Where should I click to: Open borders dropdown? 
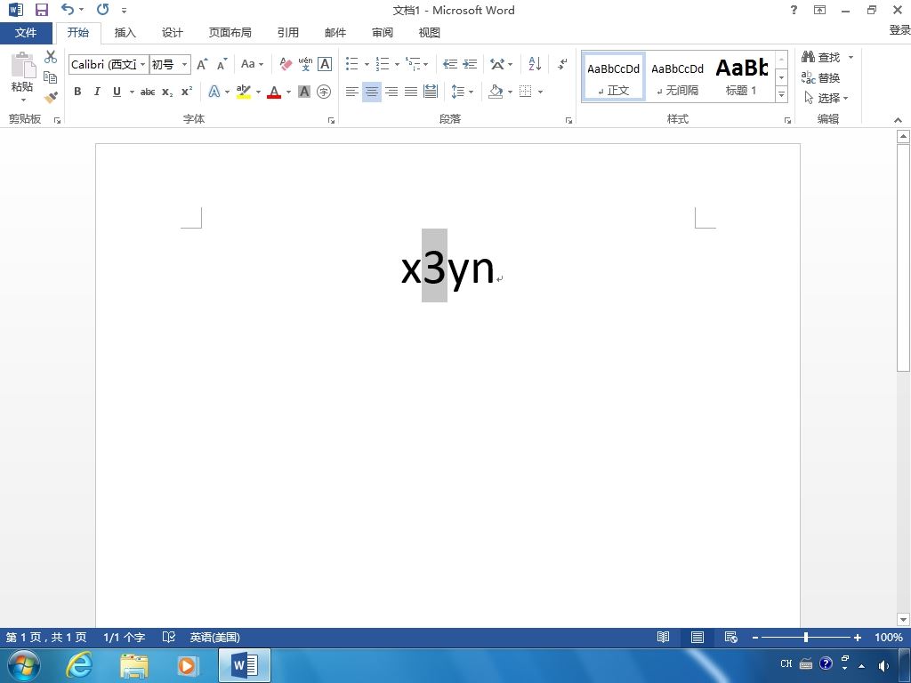540,92
